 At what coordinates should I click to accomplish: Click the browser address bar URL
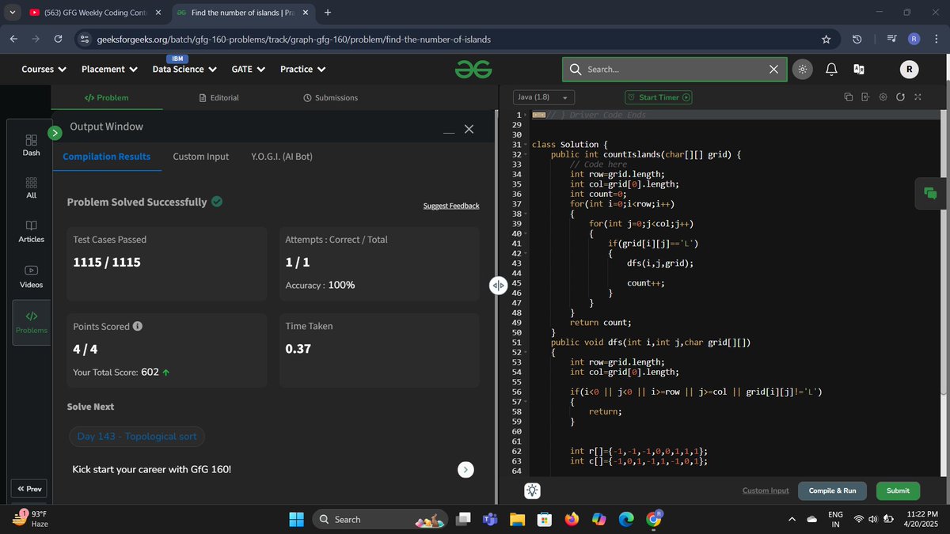(294, 39)
